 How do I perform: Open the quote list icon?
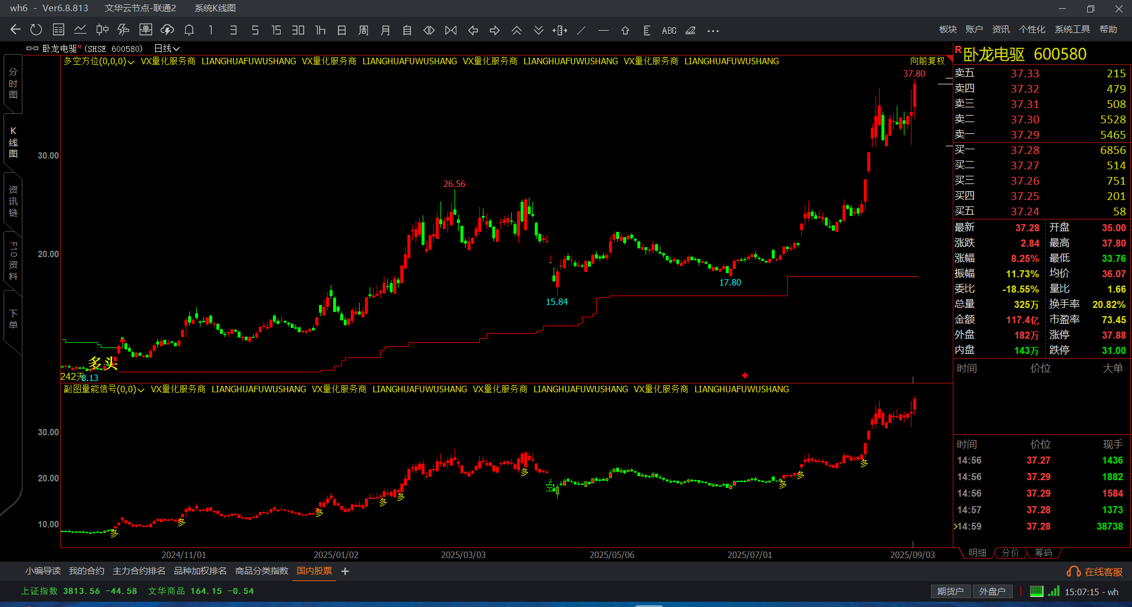(x=58, y=30)
